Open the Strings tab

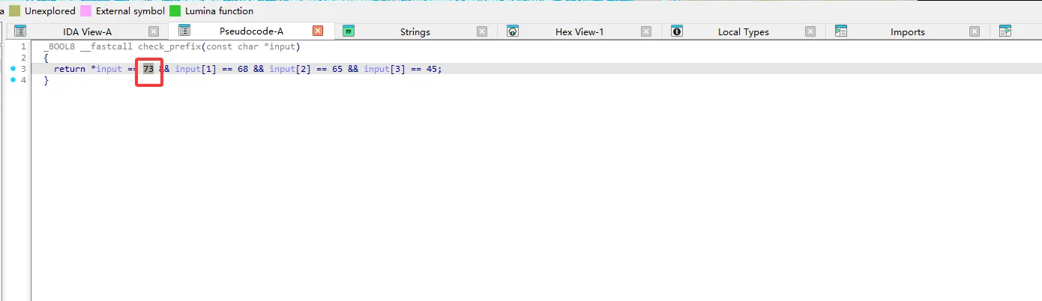415,31
